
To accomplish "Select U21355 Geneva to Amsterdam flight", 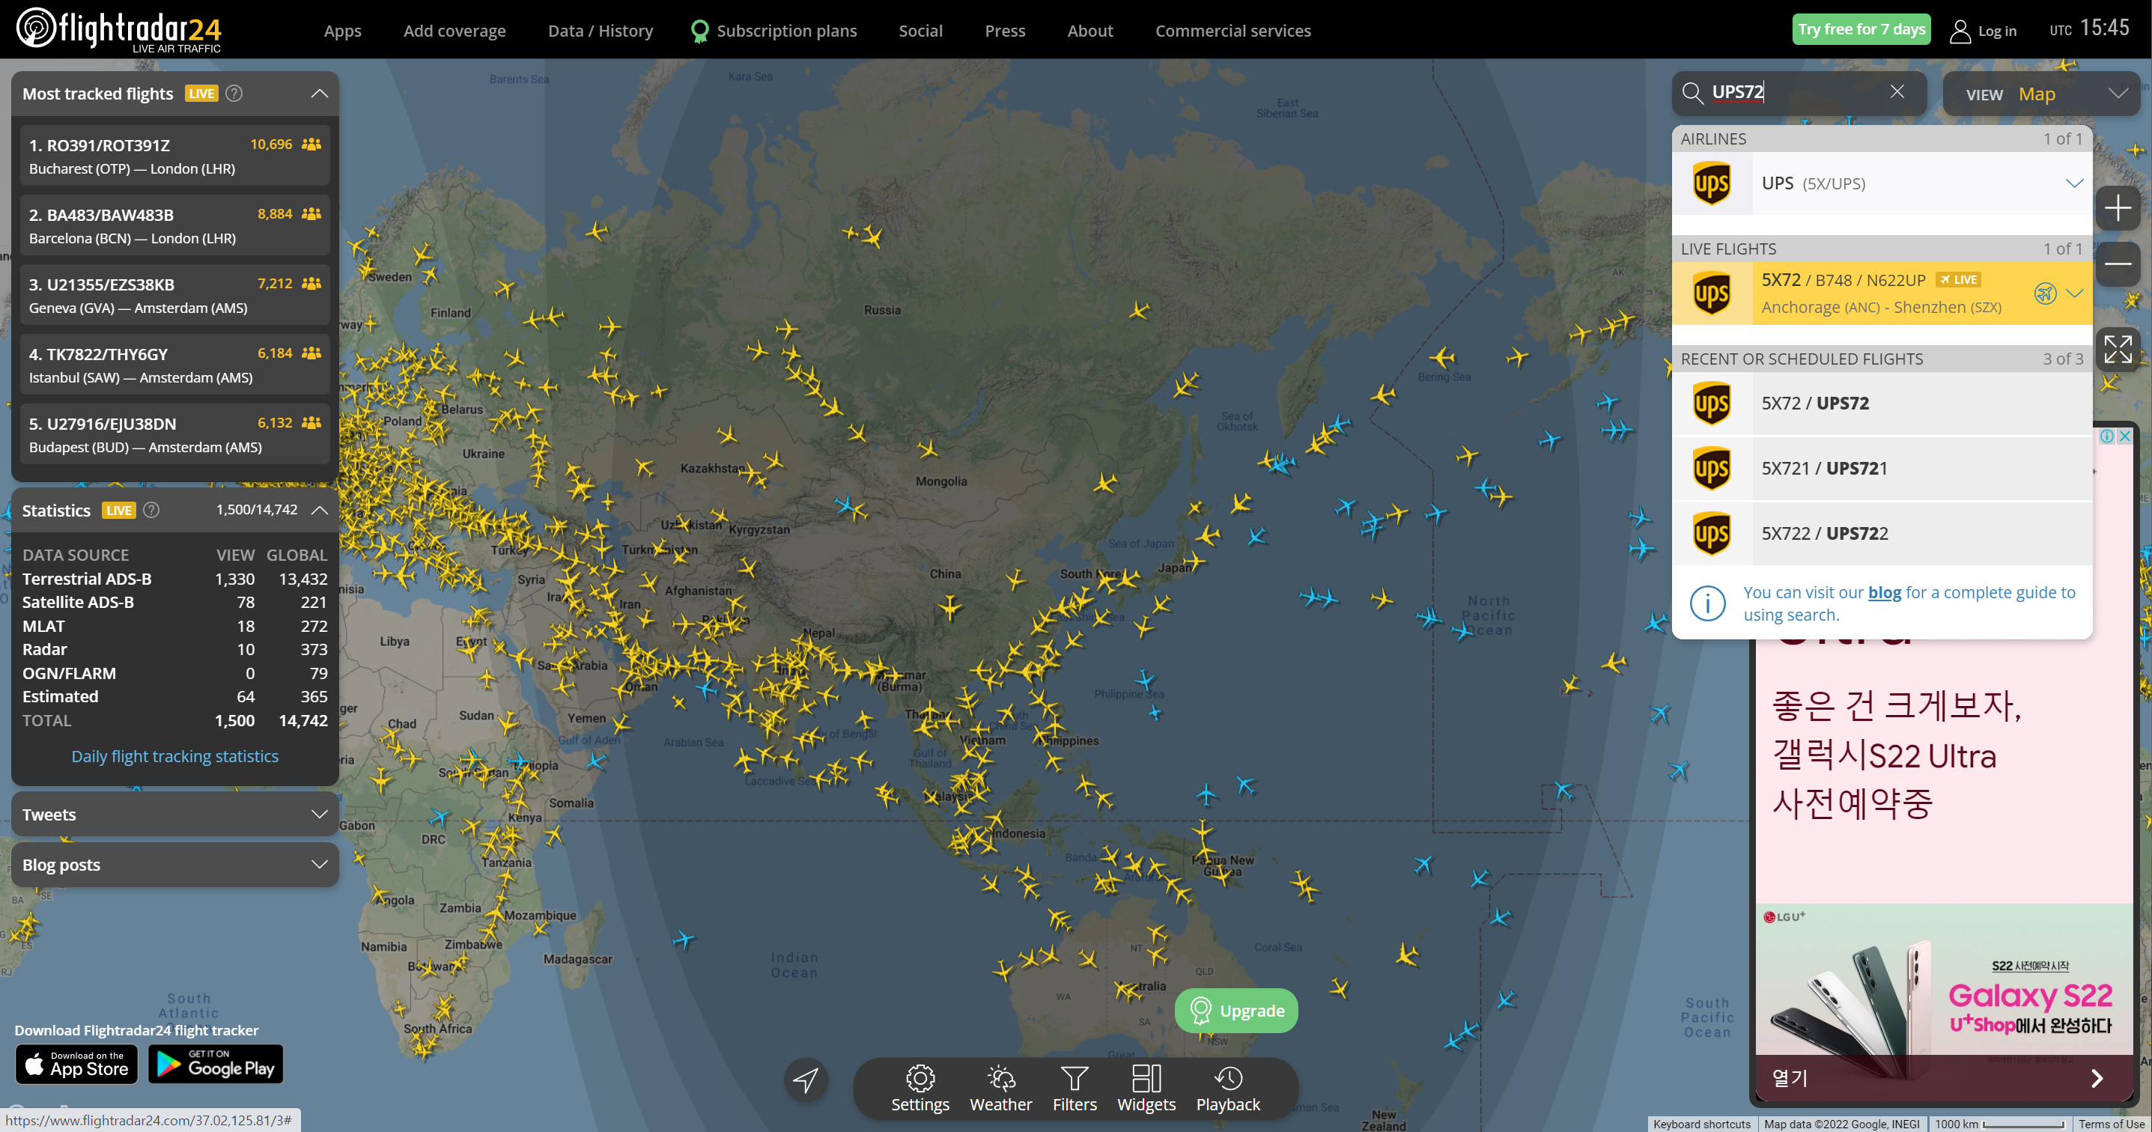I will (174, 295).
